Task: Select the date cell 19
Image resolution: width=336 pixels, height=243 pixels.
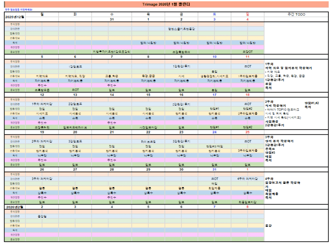Action: pos(42,132)
